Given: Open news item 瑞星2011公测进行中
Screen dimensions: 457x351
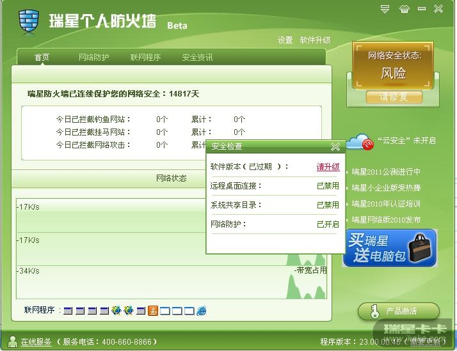Looking at the screenshot, I should click(x=386, y=172).
